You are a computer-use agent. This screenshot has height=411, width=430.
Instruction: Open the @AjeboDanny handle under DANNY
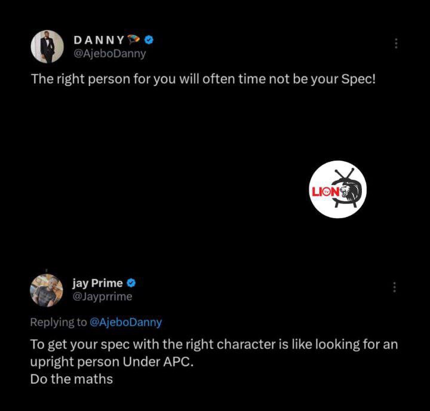tap(109, 54)
